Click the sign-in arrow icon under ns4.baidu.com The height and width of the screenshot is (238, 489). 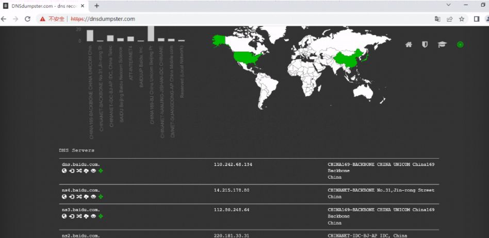[x=71, y=197]
